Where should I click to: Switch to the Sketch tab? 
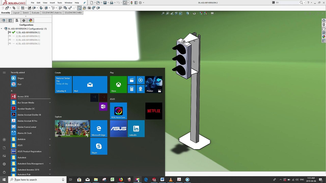pyautogui.click(x=26, y=12)
